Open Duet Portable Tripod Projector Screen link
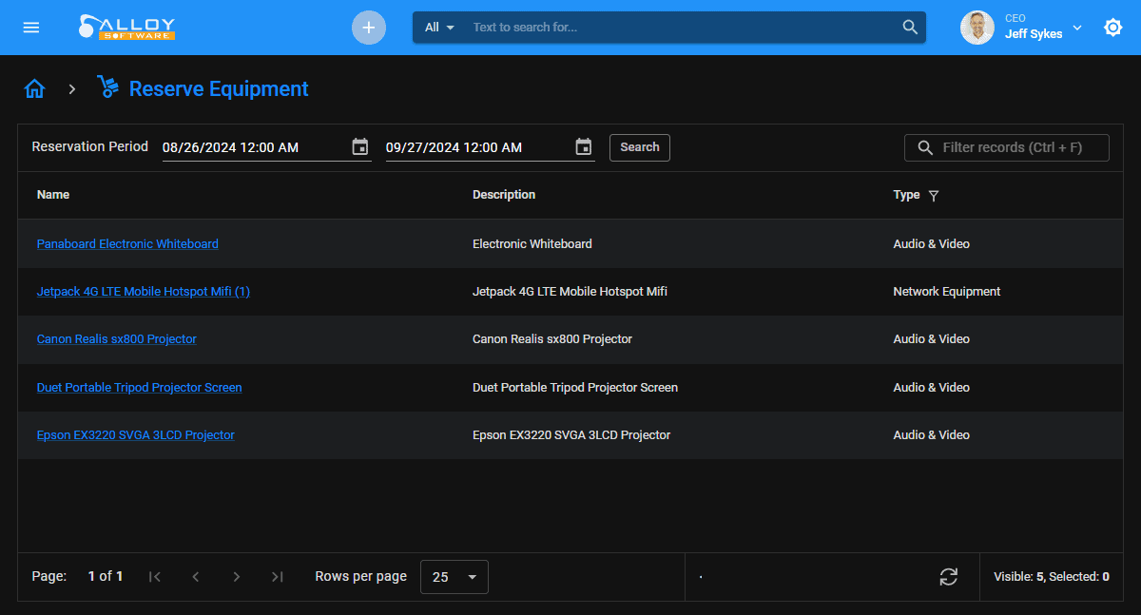 point(140,388)
